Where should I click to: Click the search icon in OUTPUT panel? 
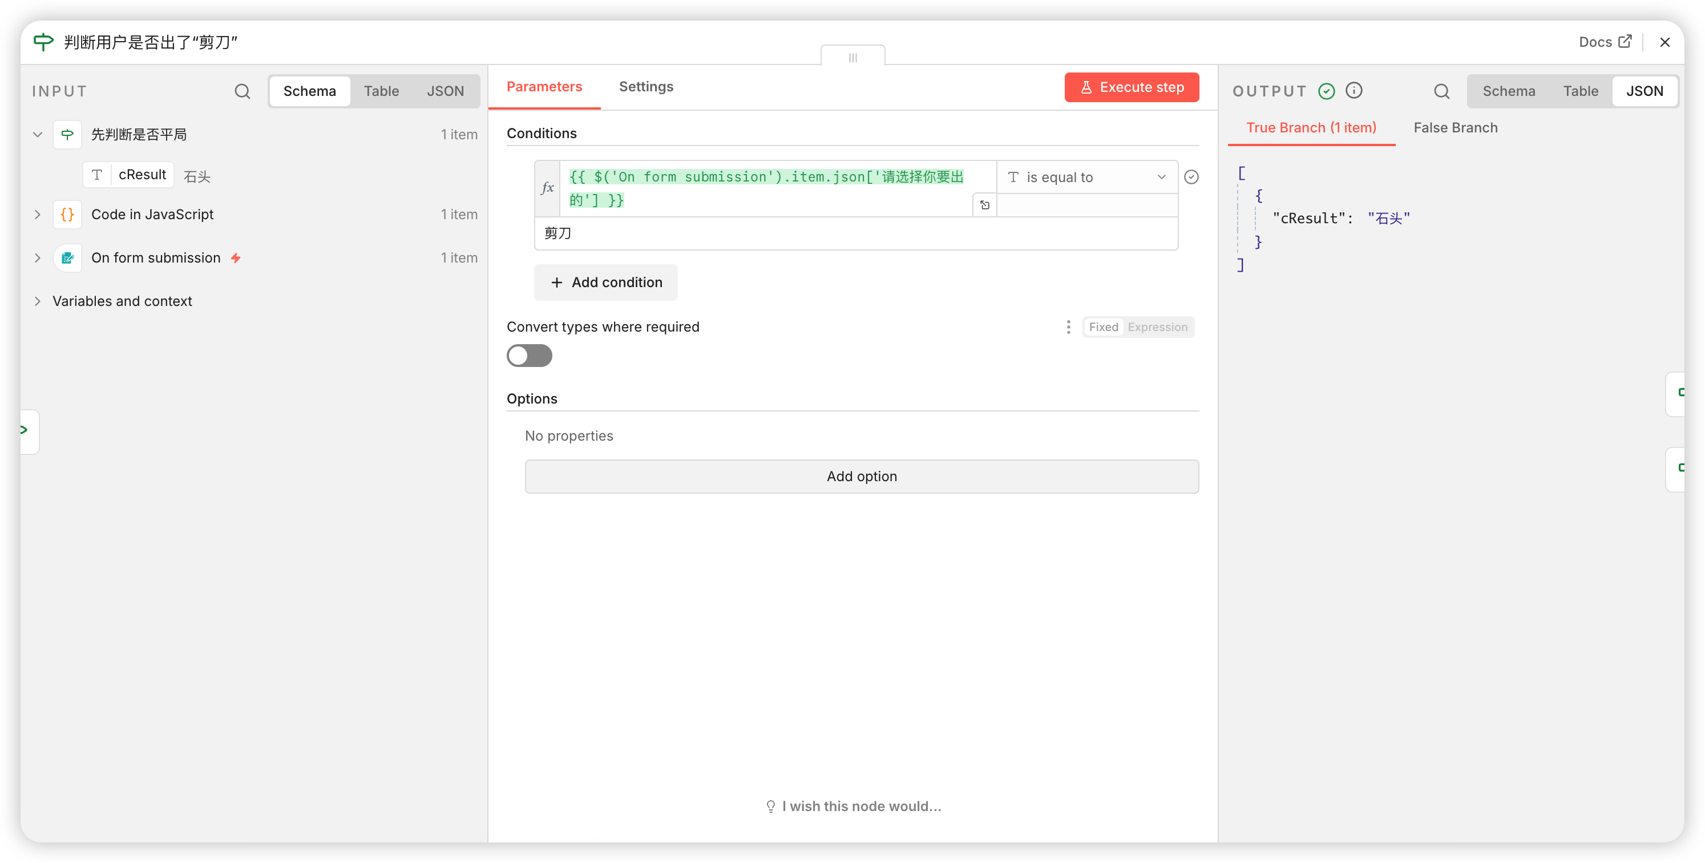(x=1441, y=91)
